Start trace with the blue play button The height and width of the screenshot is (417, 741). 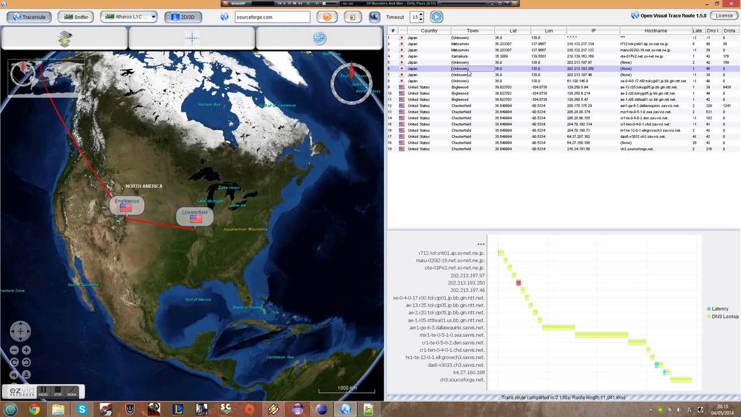coord(436,17)
